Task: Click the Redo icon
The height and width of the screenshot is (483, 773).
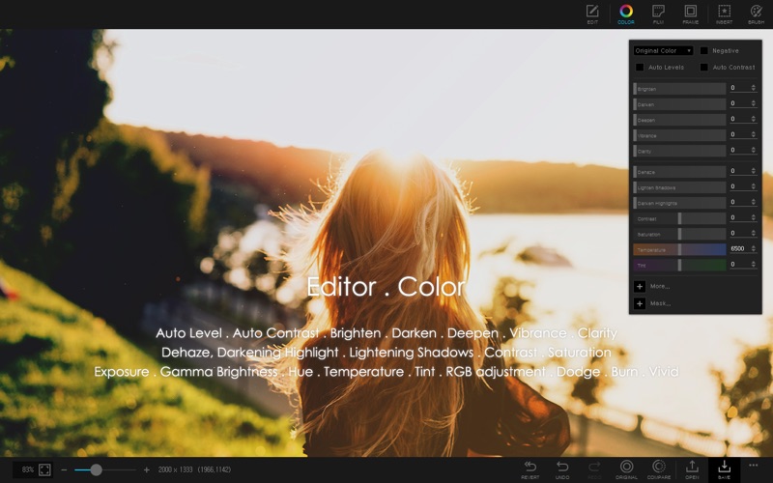Action: click(x=594, y=469)
